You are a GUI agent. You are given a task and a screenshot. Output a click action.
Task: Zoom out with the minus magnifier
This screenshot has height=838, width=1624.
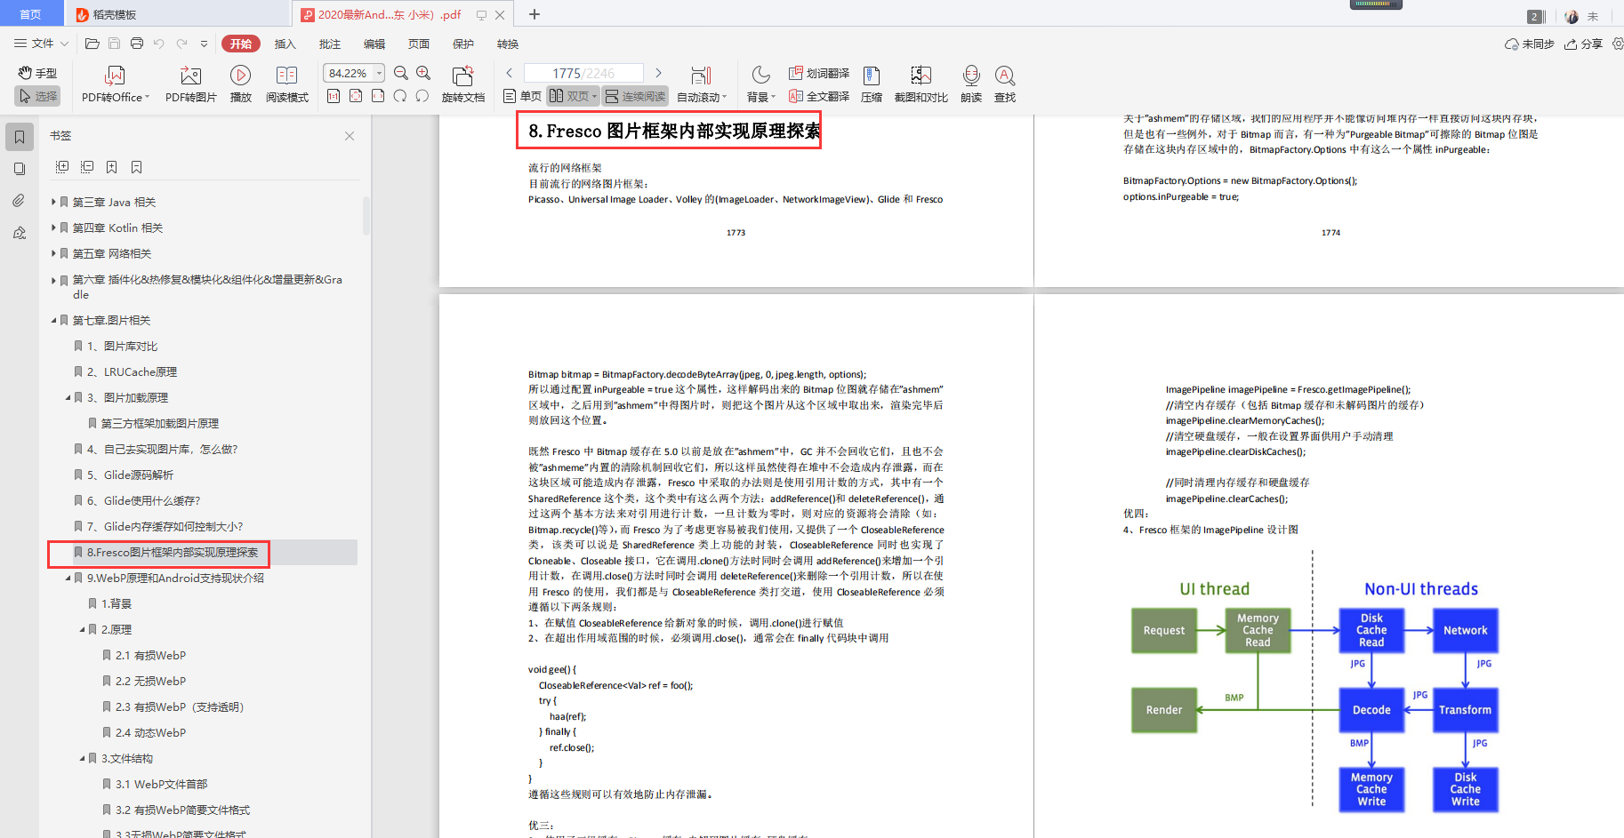point(401,73)
